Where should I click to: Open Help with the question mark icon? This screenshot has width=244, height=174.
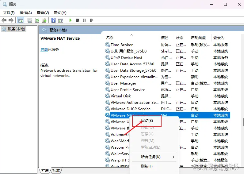[53, 20]
